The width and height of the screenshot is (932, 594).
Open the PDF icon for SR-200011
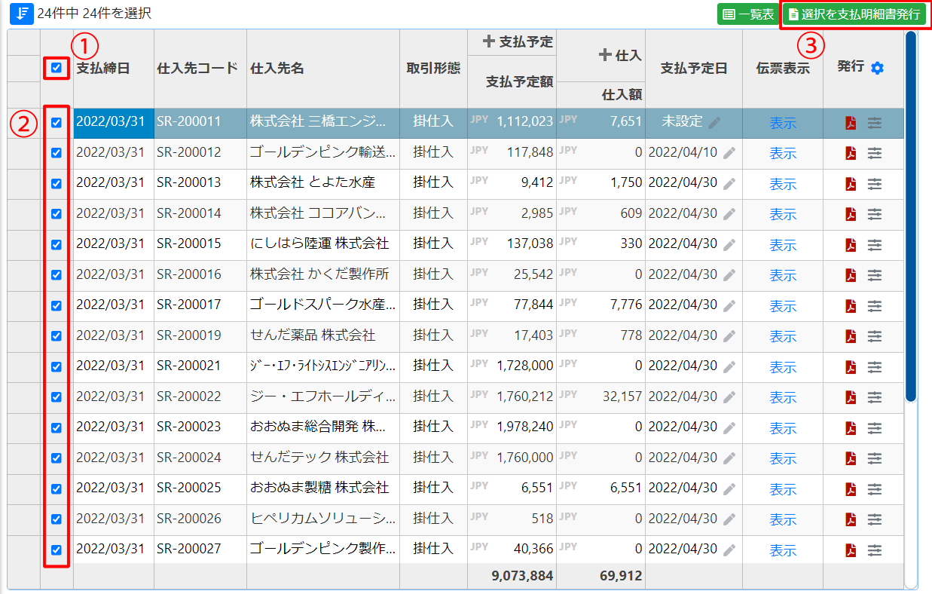point(851,123)
